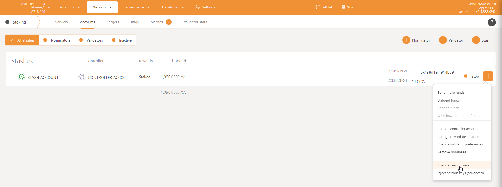502x187 pixels.
Task: Click the plus icon beside Stash
Action: [476, 40]
